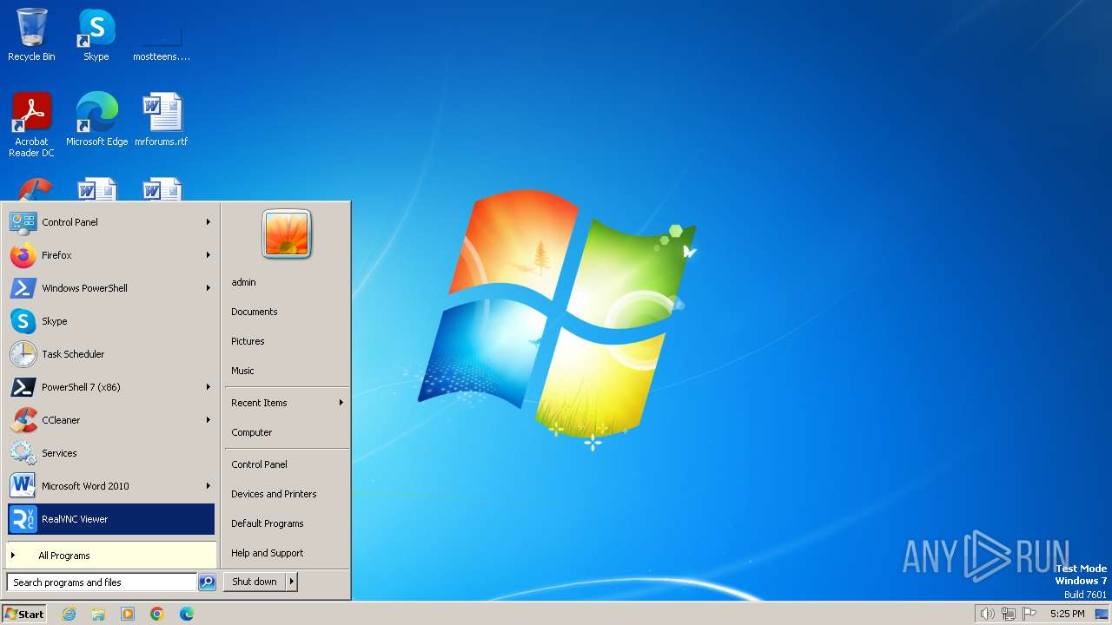
Task: Click the PowerShell 7 (x86) icon
Action: 23,387
